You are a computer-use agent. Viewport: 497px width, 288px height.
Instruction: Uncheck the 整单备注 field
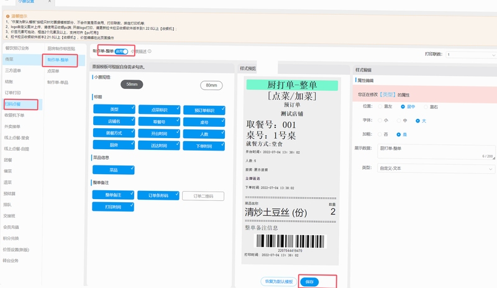(x=113, y=195)
